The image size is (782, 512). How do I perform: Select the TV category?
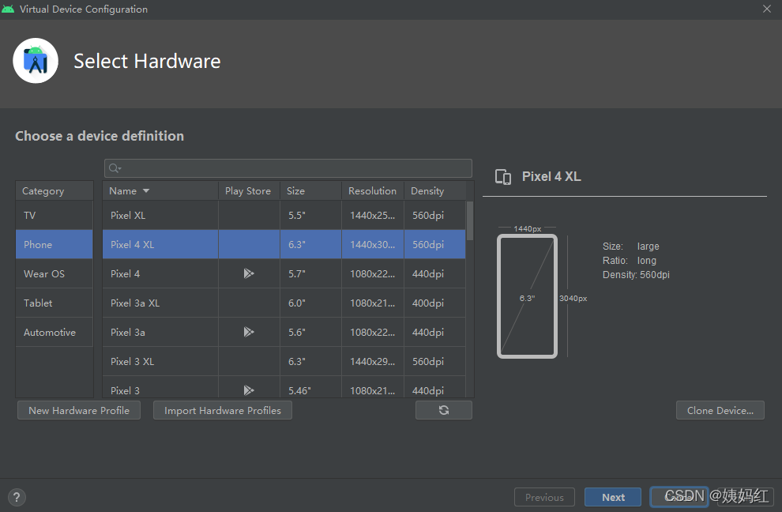click(55, 215)
